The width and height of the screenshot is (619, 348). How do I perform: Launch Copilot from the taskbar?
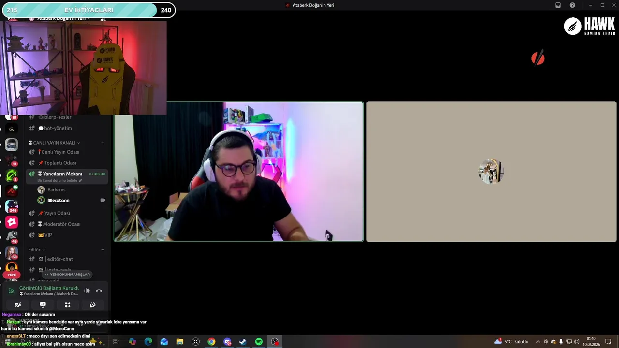pos(132,342)
